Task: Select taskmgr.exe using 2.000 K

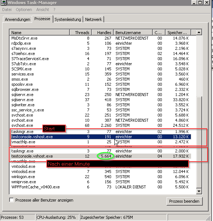Action: pyautogui.click(x=100, y=151)
